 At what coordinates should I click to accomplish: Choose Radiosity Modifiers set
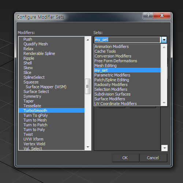(x=127, y=85)
